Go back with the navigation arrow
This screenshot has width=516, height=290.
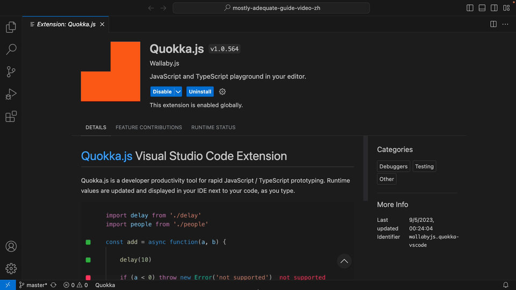[151, 8]
